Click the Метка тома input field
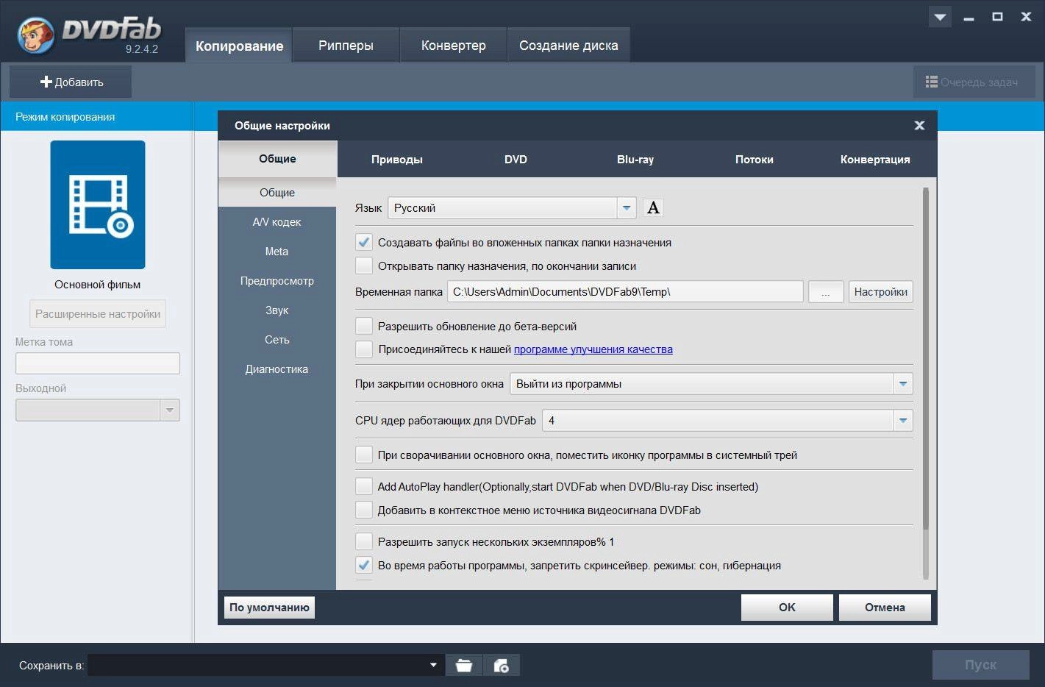This screenshot has height=687, width=1045. 98,363
